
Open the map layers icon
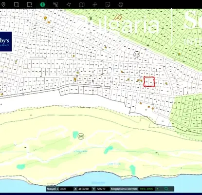pos(82,4)
